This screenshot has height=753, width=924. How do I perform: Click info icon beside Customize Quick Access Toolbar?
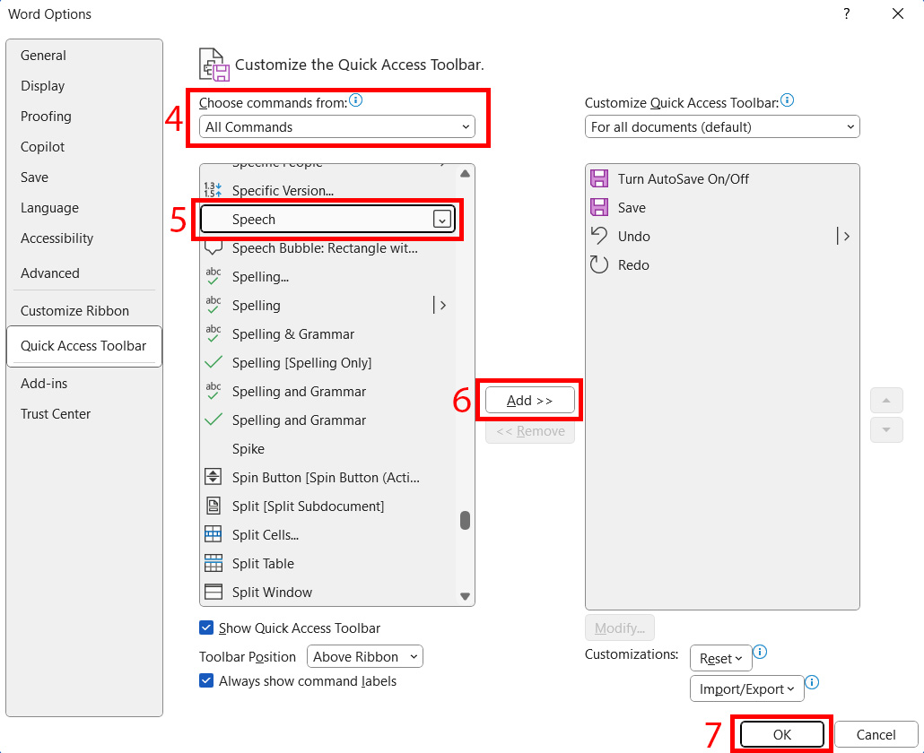pyautogui.click(x=787, y=100)
